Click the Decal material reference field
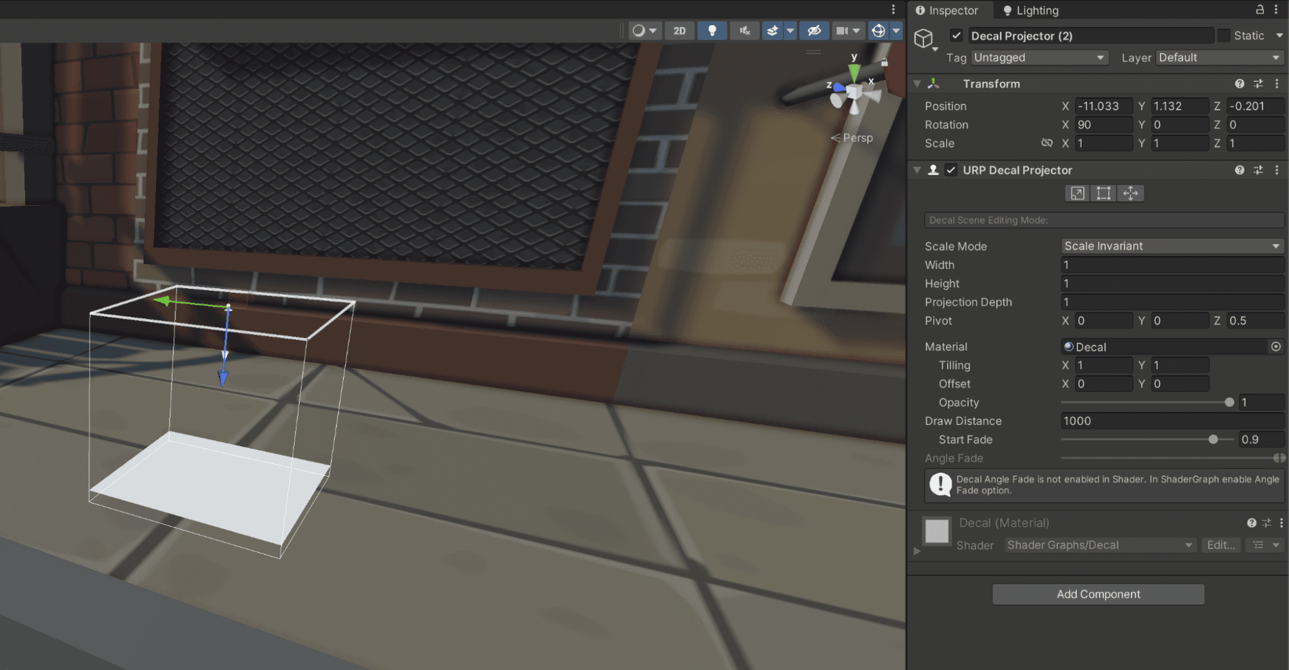 (1165, 347)
